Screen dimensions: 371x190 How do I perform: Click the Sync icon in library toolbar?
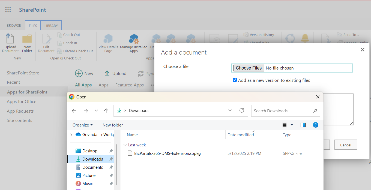141,74
